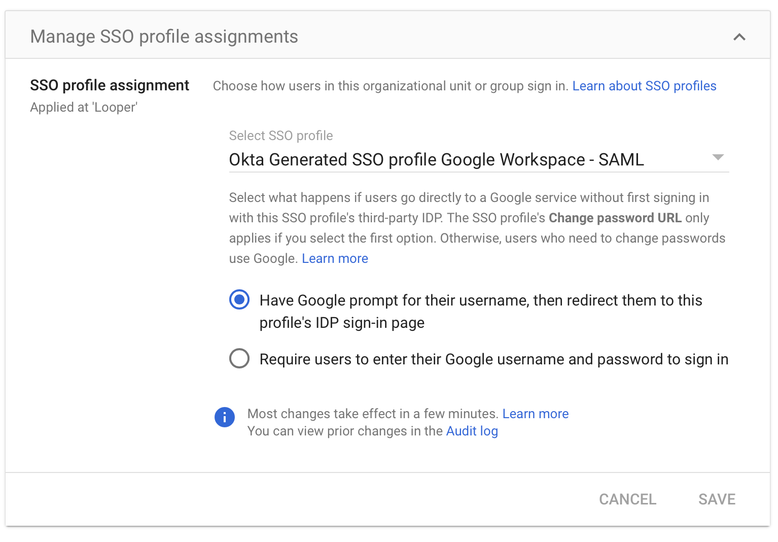The width and height of the screenshot is (778, 542).
Task: Click CANCEL to discard changes
Action: click(x=627, y=499)
